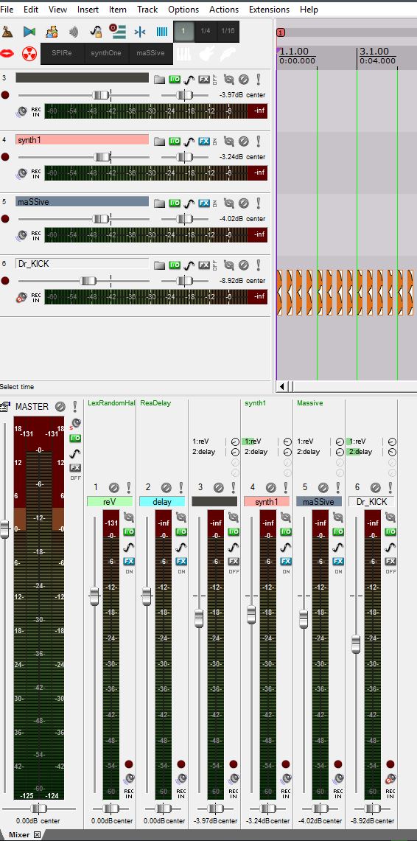Open FX chain for synth1 track panel
417x841 pixels.
(203, 142)
